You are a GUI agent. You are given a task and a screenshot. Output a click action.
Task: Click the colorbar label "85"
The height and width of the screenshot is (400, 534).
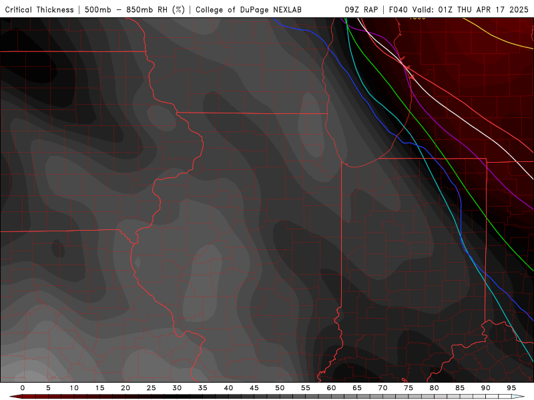pyautogui.click(x=460, y=388)
